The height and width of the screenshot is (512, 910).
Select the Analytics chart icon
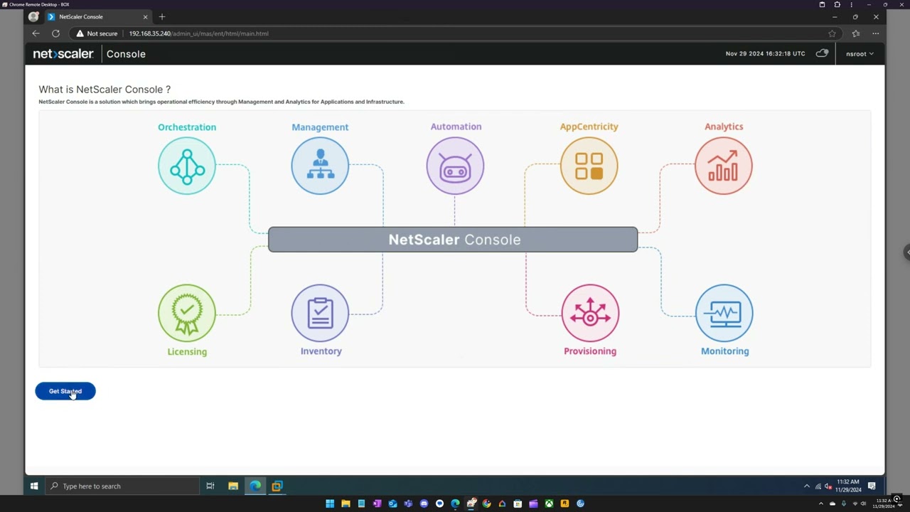pyautogui.click(x=723, y=166)
